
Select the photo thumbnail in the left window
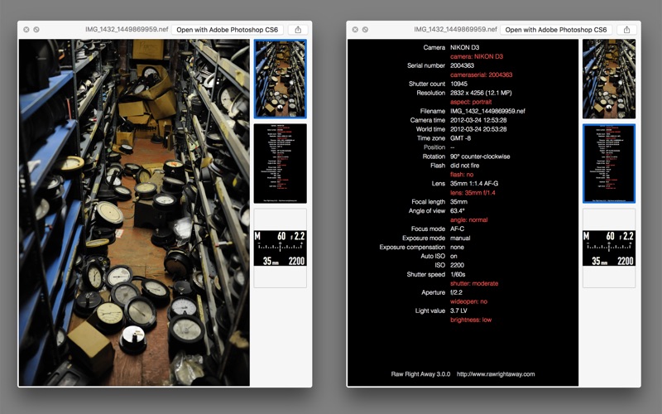click(x=281, y=79)
